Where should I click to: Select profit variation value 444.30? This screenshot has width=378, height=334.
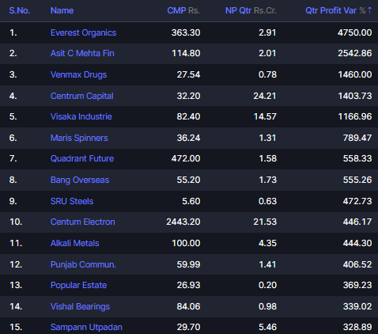[357, 243]
